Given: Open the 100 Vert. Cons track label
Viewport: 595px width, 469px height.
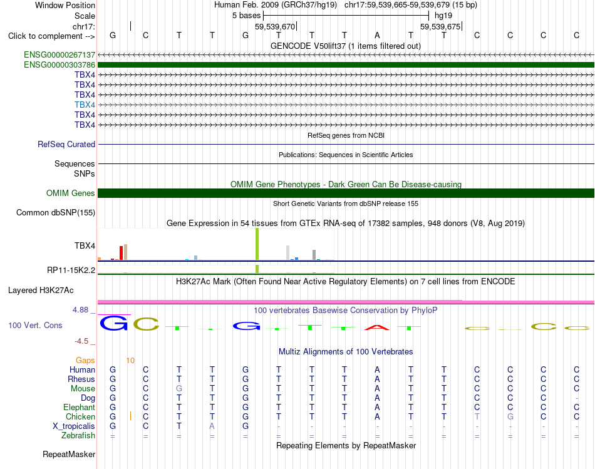Looking at the screenshot, I should click(x=35, y=325).
